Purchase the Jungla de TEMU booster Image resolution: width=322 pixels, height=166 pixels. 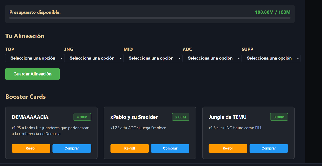click(x=269, y=148)
